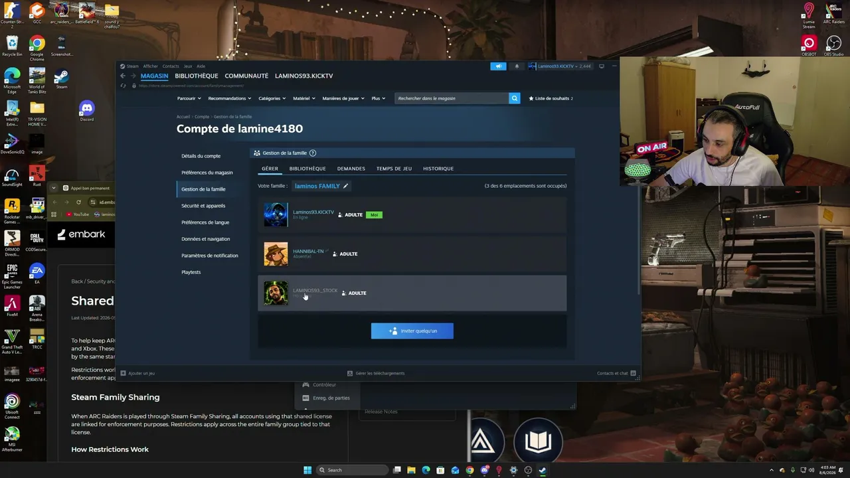Click Inviter quelqu'un button
The image size is (850, 478).
coord(412,331)
